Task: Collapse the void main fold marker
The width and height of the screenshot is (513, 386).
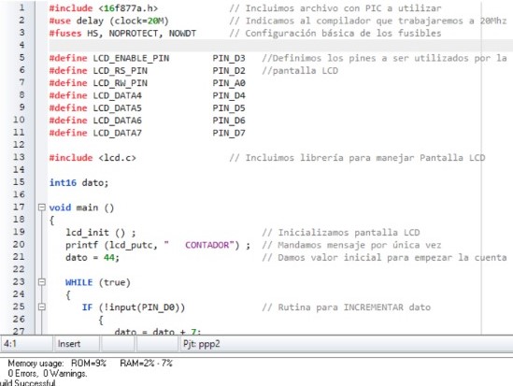Action: (x=41, y=207)
